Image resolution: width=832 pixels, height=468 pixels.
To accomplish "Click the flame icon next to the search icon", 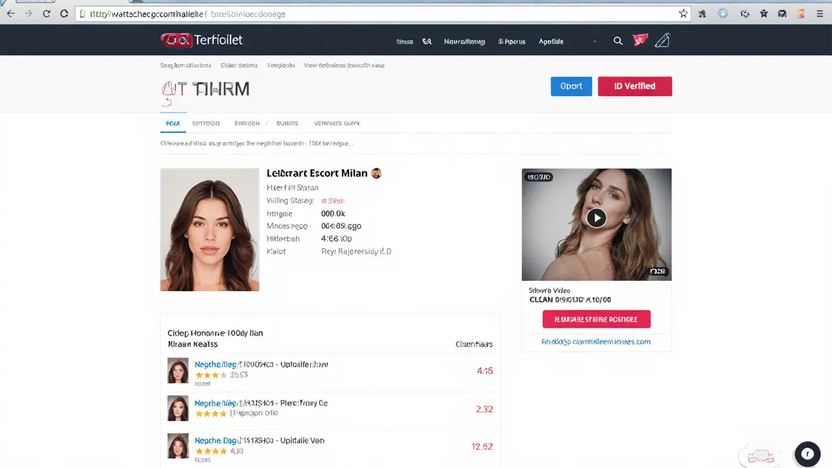I will [639, 40].
